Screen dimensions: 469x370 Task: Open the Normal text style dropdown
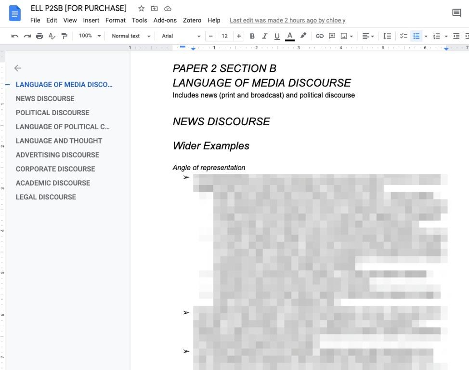130,36
